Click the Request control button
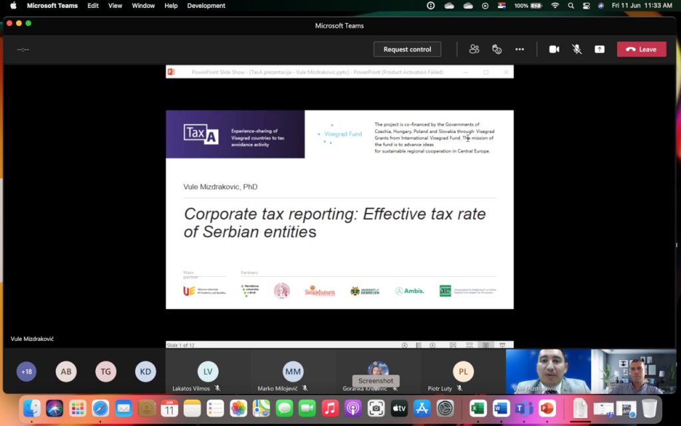The width and height of the screenshot is (681, 426). coord(407,49)
